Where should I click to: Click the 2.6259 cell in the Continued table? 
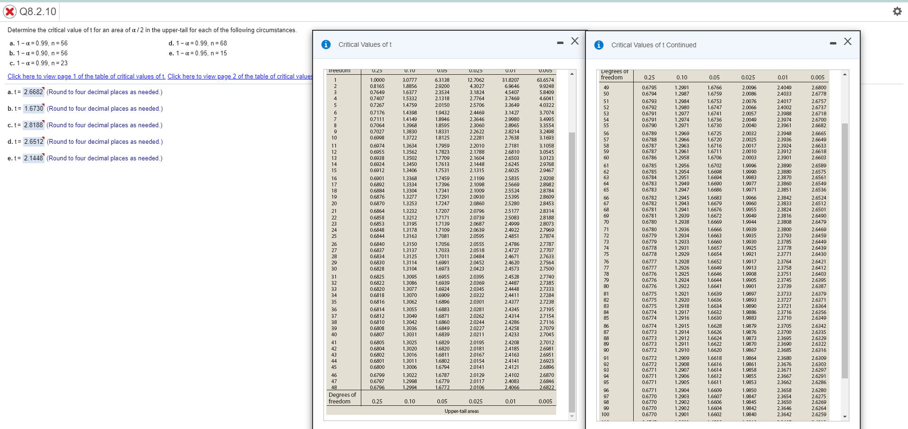point(819,414)
